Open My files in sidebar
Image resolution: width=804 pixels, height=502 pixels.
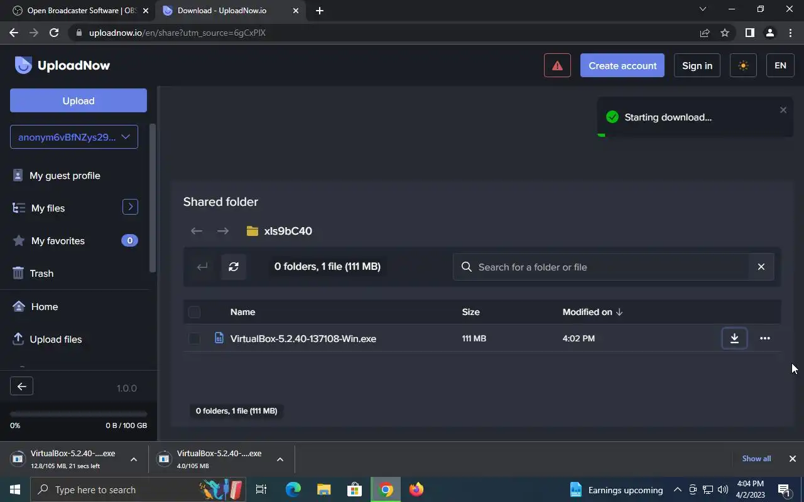pos(48,208)
